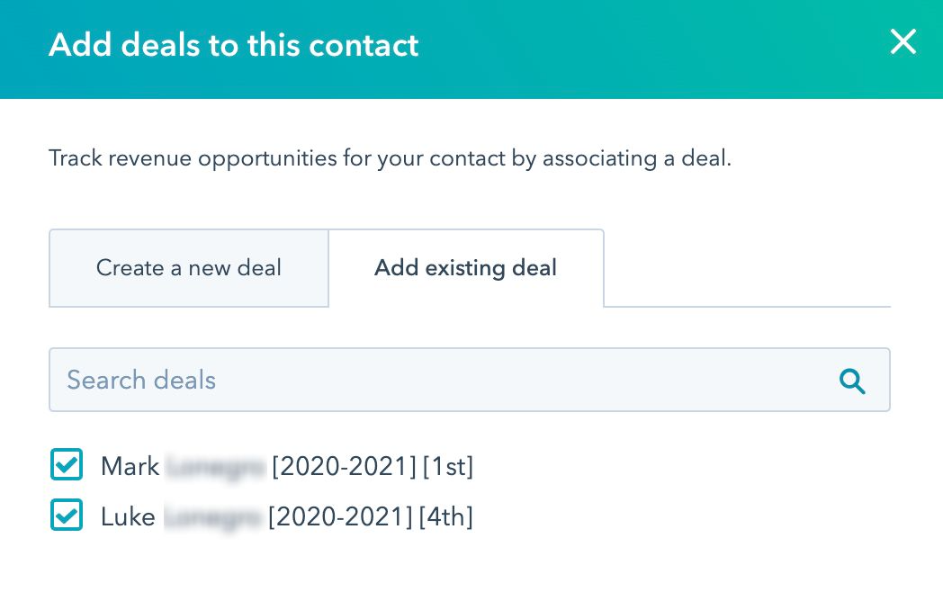Click the [1st] tag on Mark's deal
This screenshot has height=601, width=943.
[448, 467]
